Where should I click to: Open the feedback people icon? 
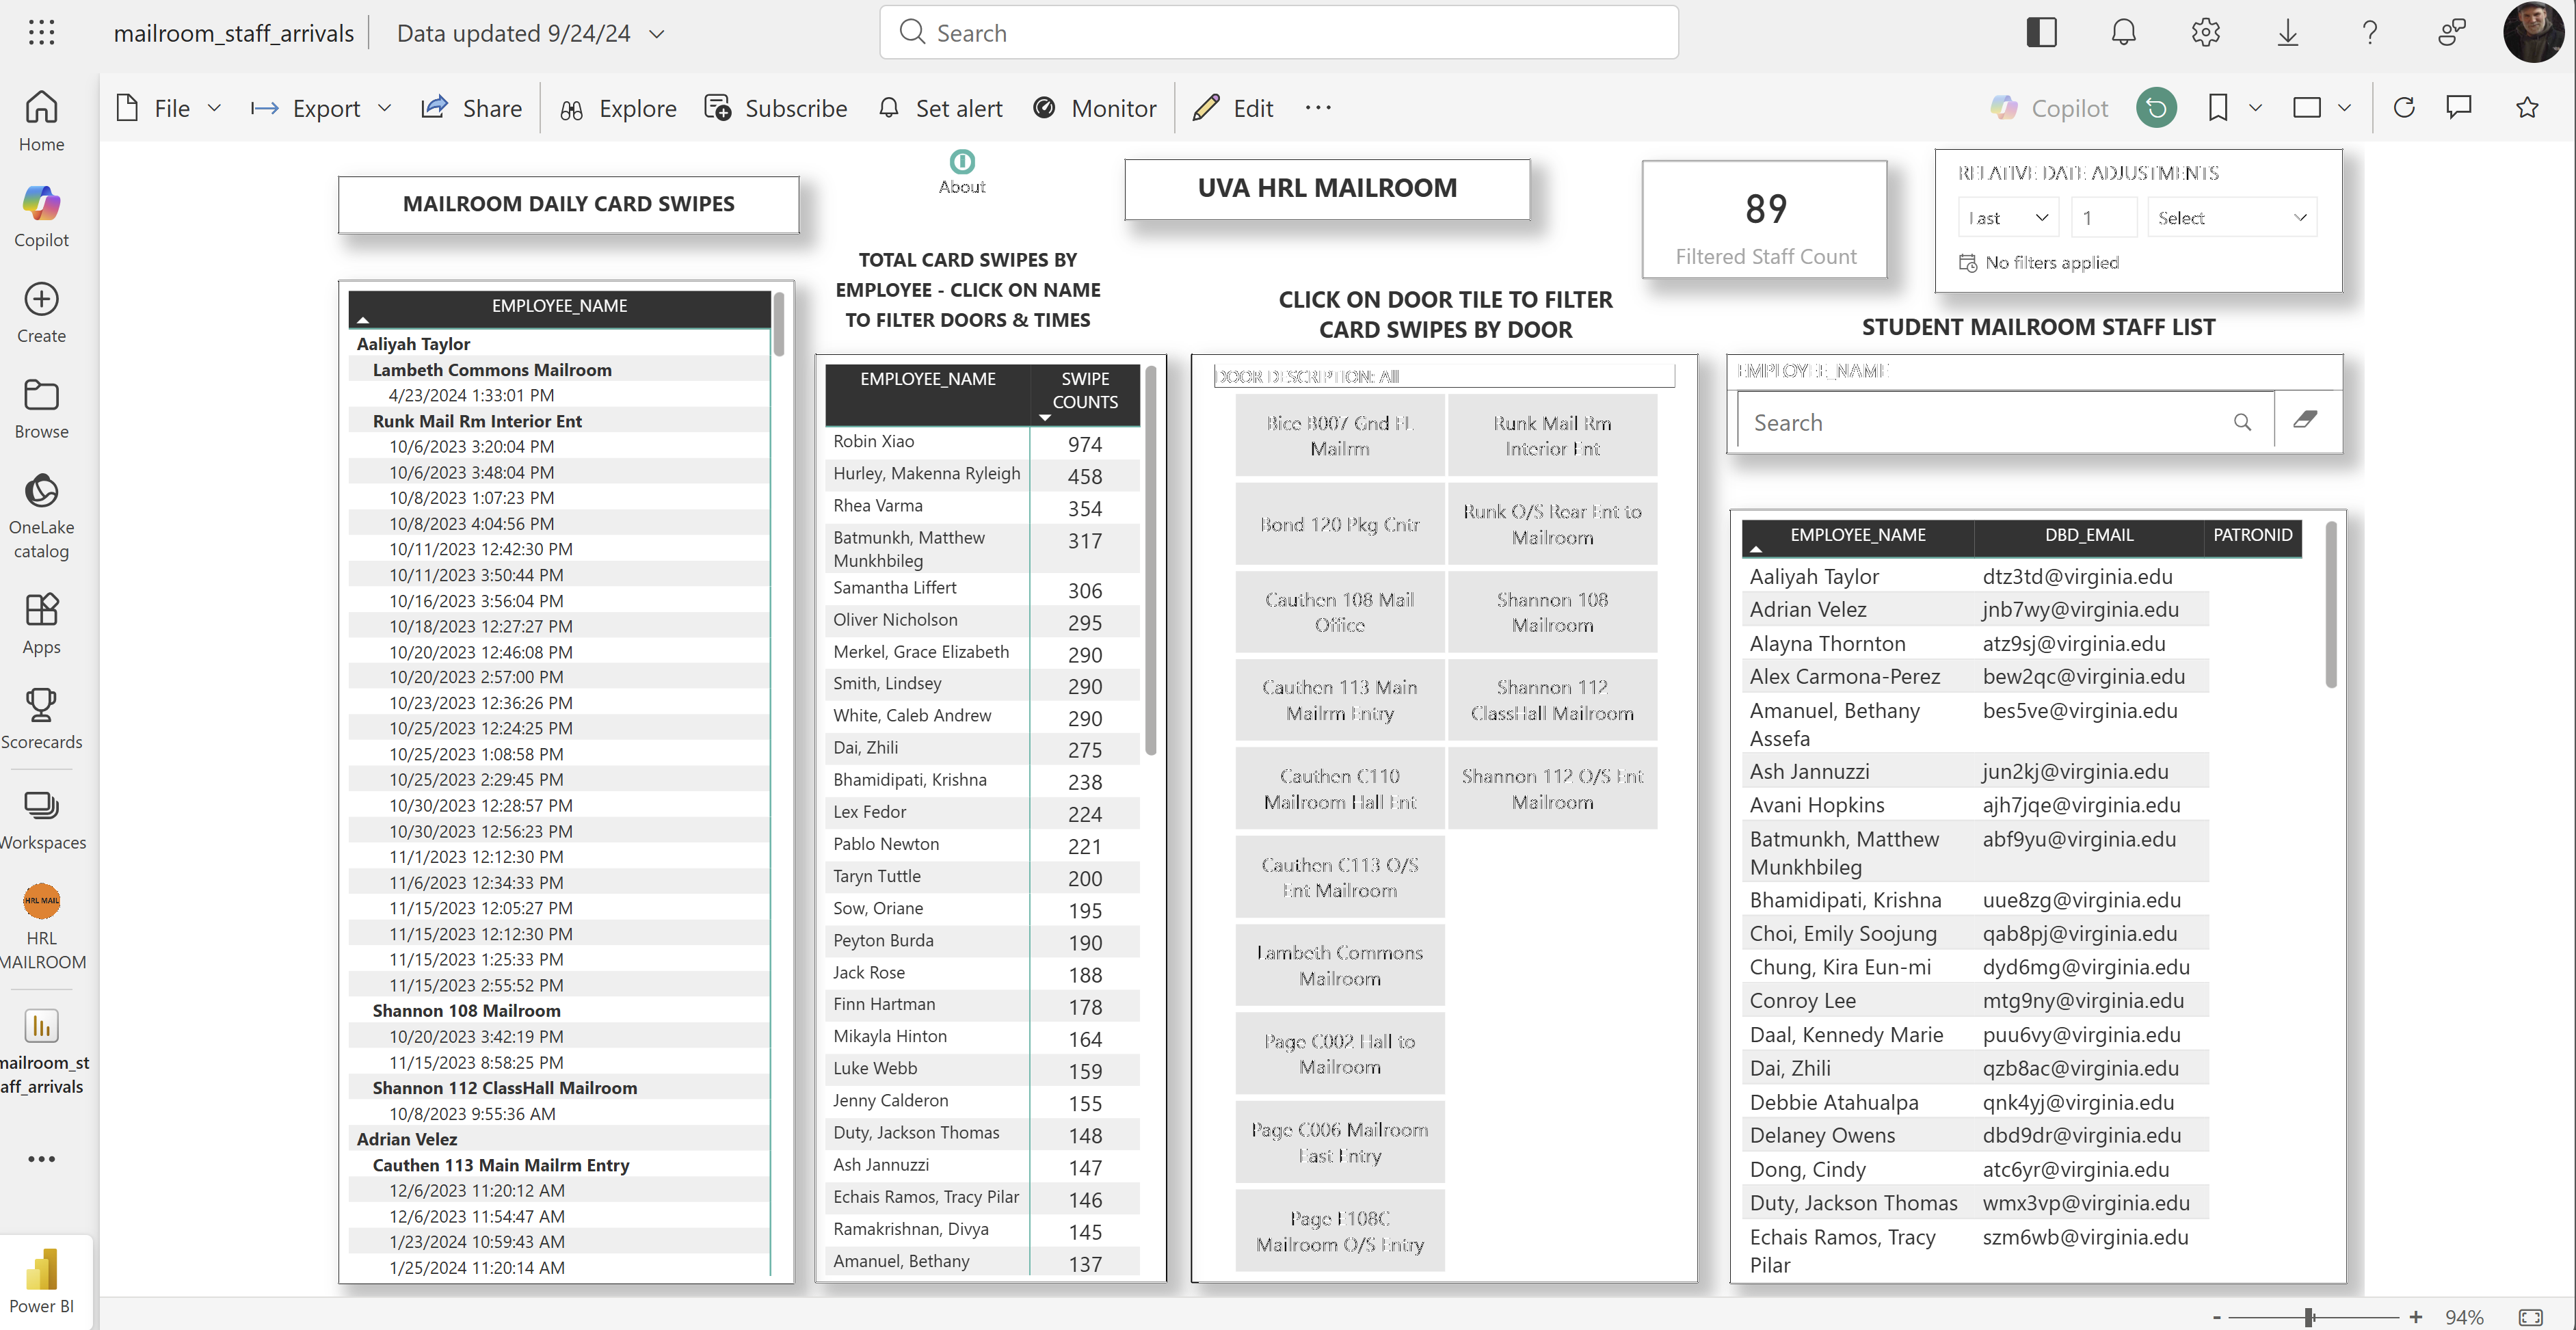pos(2451,33)
